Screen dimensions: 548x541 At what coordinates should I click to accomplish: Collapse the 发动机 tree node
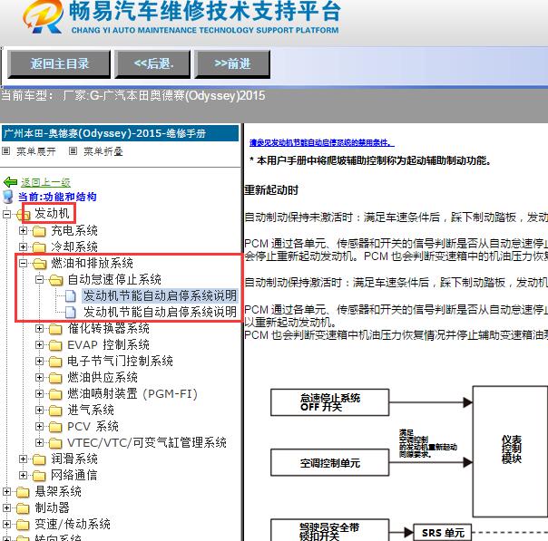pyautogui.click(x=6, y=214)
